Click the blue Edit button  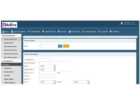click(60, 46)
